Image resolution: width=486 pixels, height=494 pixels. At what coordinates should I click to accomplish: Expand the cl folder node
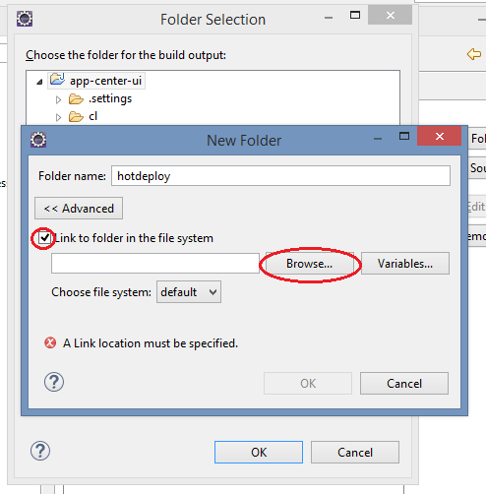point(58,117)
